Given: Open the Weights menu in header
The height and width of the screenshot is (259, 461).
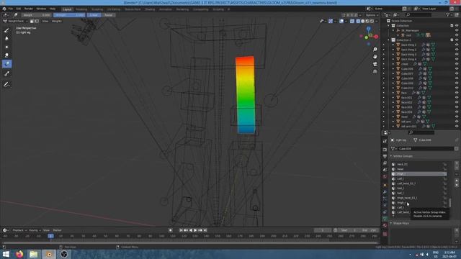Looking at the screenshot, I should (x=57, y=21).
